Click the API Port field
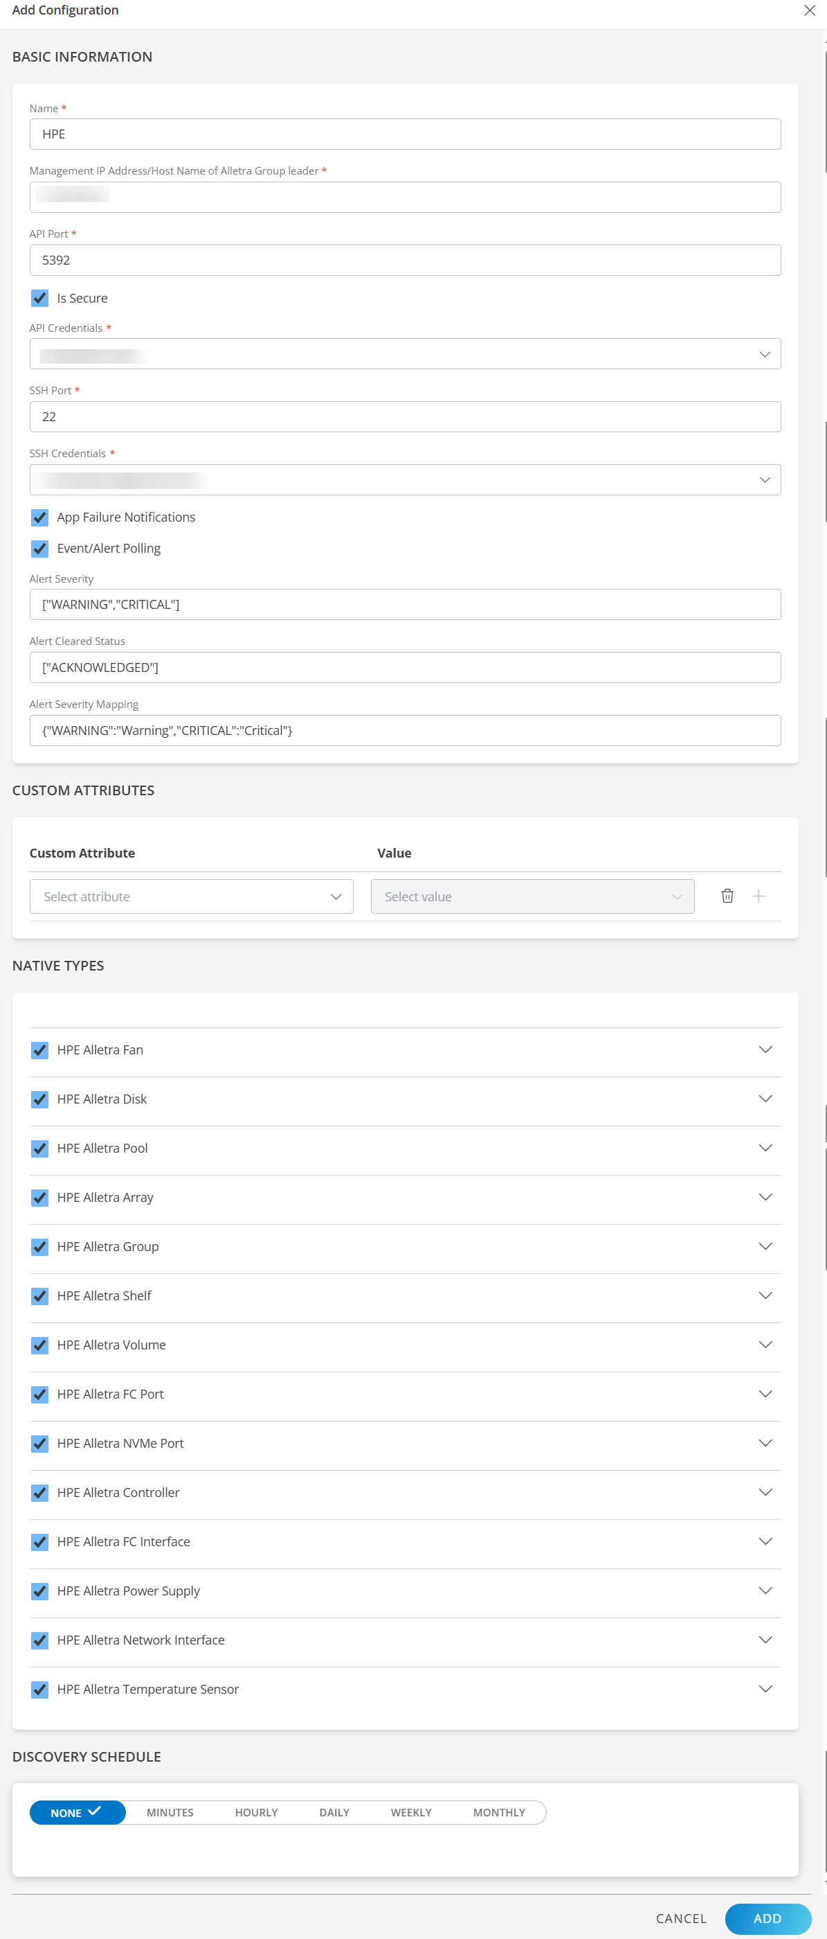 tap(406, 260)
